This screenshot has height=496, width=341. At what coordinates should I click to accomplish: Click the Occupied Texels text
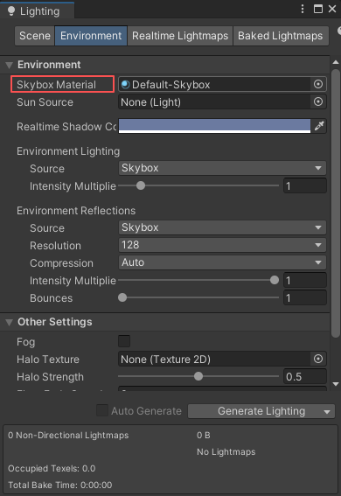(52, 469)
